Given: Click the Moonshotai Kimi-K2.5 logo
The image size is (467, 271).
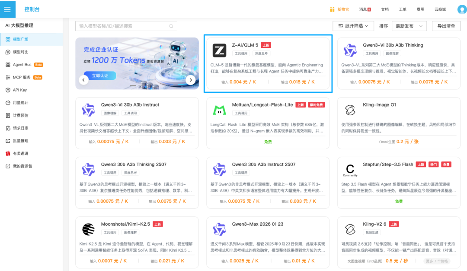Looking at the screenshot, I should click(x=89, y=230).
